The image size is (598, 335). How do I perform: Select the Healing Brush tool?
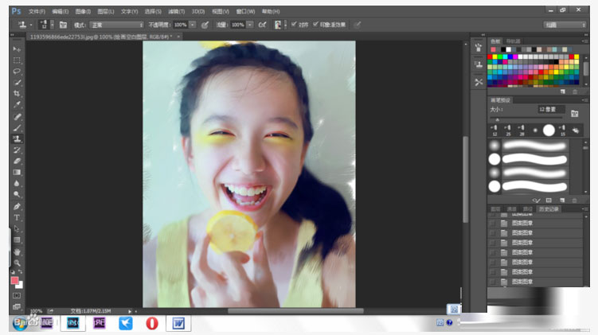(x=17, y=117)
